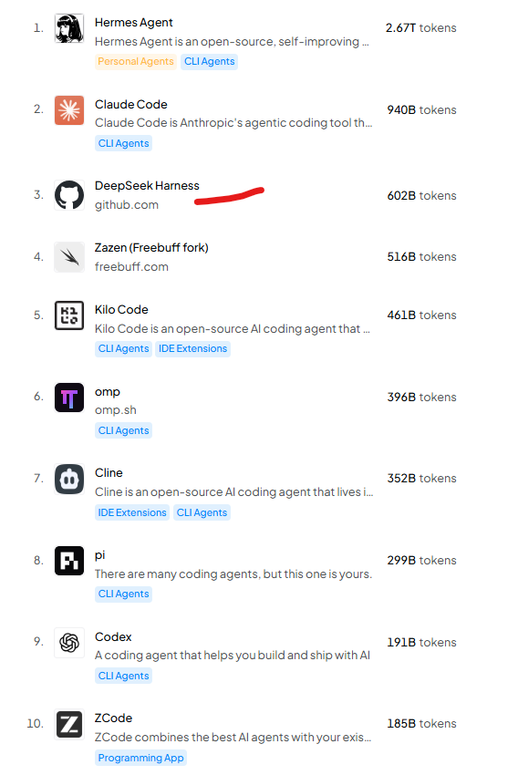Viewport: 518px width, 775px height.
Task: Click the Claude Code orange starburst icon
Action: pos(69,110)
